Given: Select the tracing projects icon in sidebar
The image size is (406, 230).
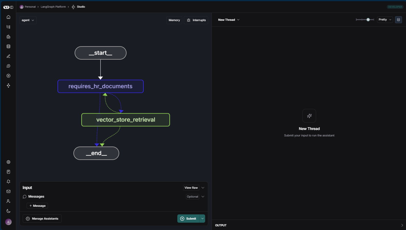Looking at the screenshot, I should tap(8, 27).
